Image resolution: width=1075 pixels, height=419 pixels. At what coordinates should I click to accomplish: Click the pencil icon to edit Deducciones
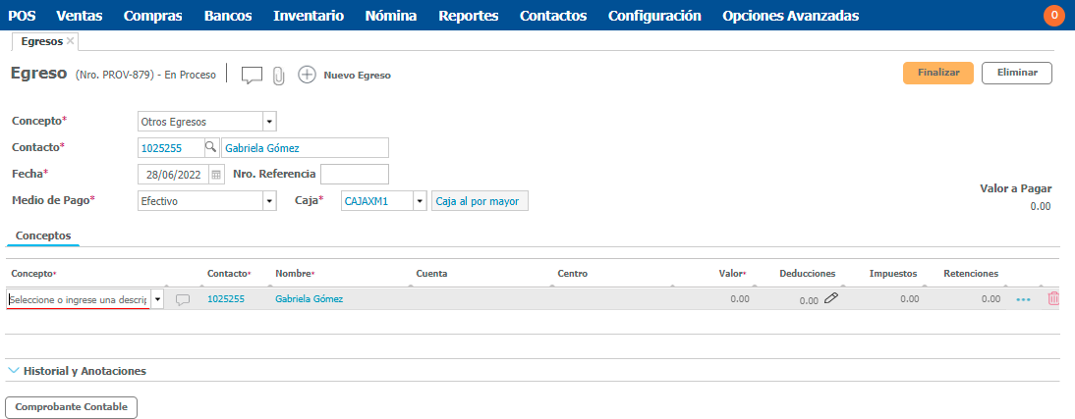coord(831,298)
